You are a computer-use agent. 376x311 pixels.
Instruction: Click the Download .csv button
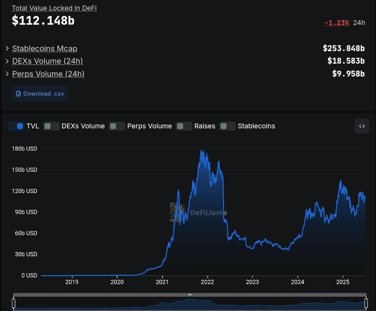tap(40, 94)
